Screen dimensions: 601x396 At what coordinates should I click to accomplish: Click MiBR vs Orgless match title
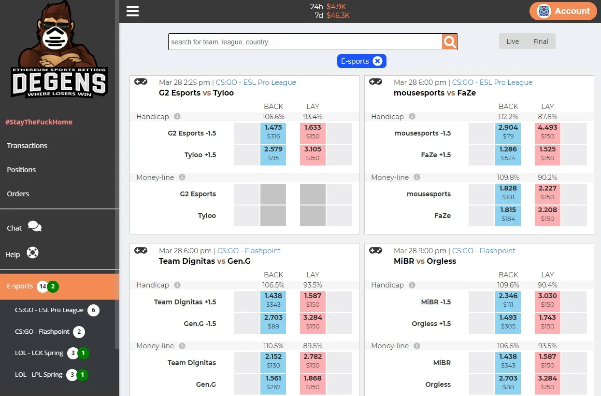click(425, 261)
